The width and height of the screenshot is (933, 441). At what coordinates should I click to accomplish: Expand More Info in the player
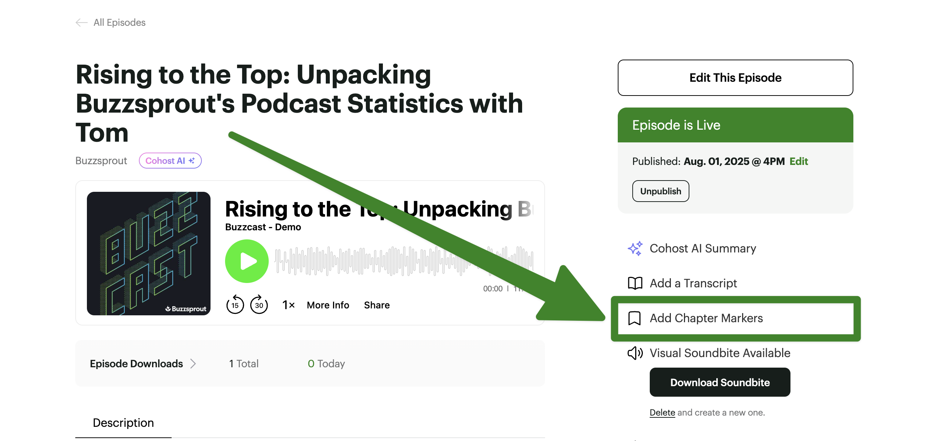coord(328,305)
